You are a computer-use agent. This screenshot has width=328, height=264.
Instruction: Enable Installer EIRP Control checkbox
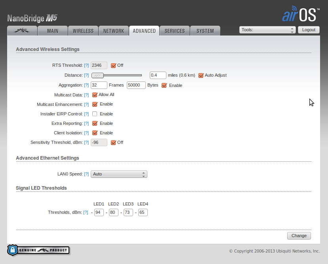[x=95, y=114]
